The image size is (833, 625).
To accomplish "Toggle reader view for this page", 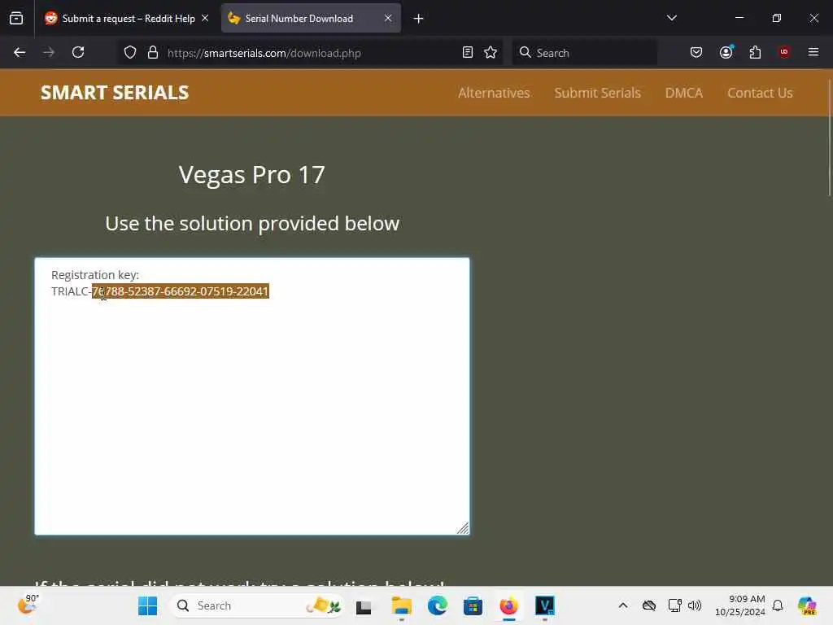I will (x=468, y=52).
